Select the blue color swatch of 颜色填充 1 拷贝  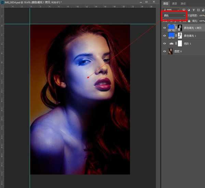click(171, 28)
